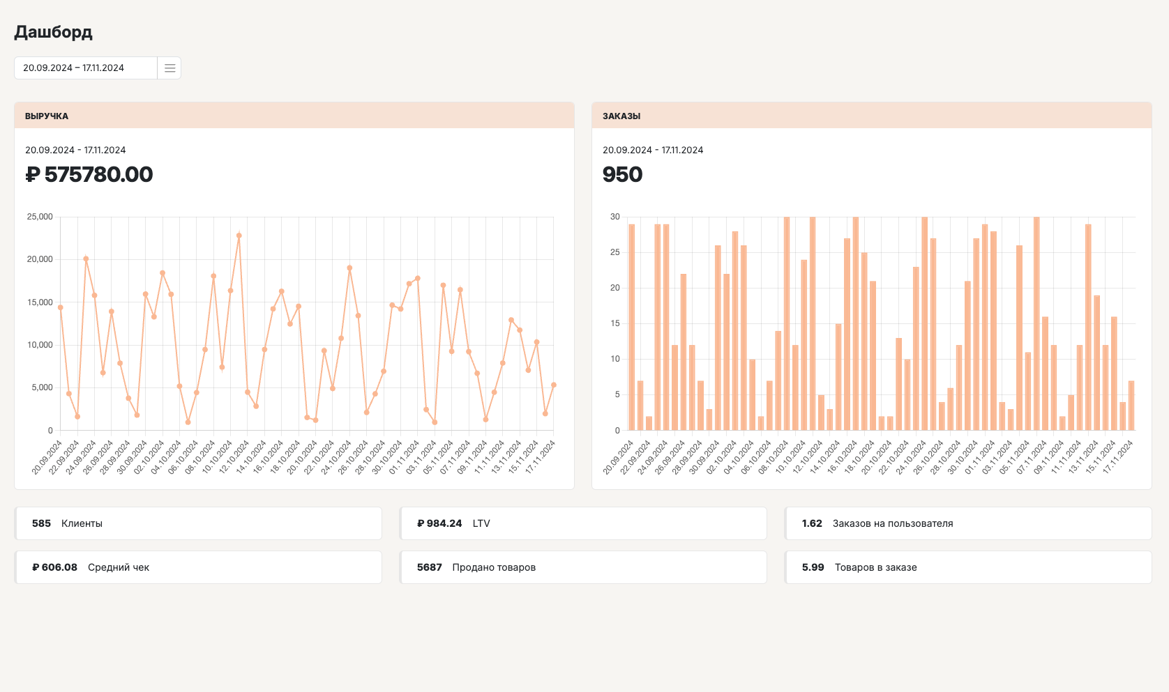
Task: Click the date range input field
Action: [86, 68]
